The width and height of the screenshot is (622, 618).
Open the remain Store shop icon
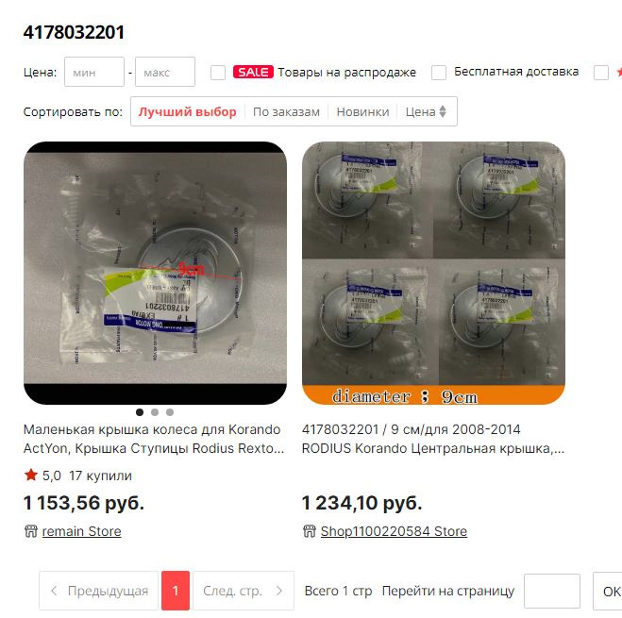point(31,531)
